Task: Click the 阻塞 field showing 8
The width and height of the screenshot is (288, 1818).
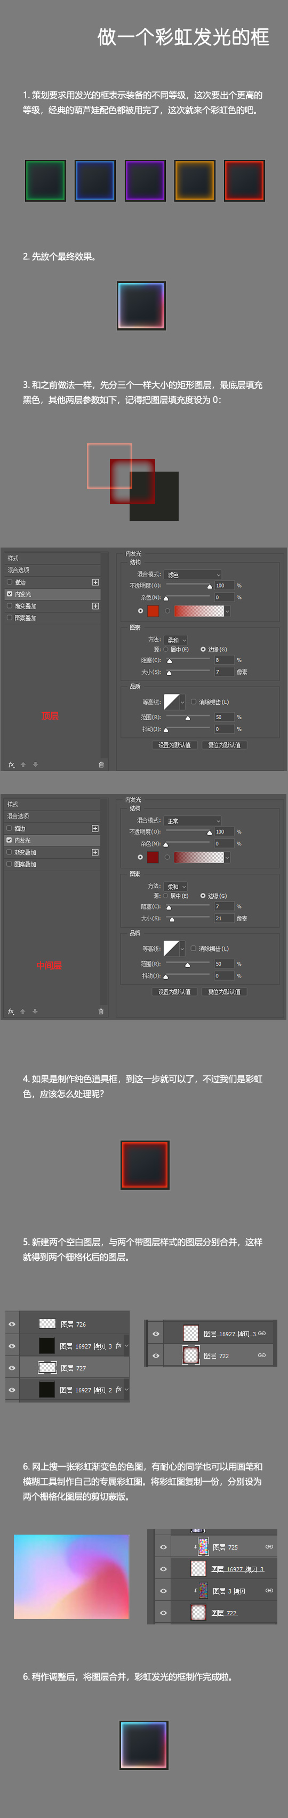Action: 223,660
